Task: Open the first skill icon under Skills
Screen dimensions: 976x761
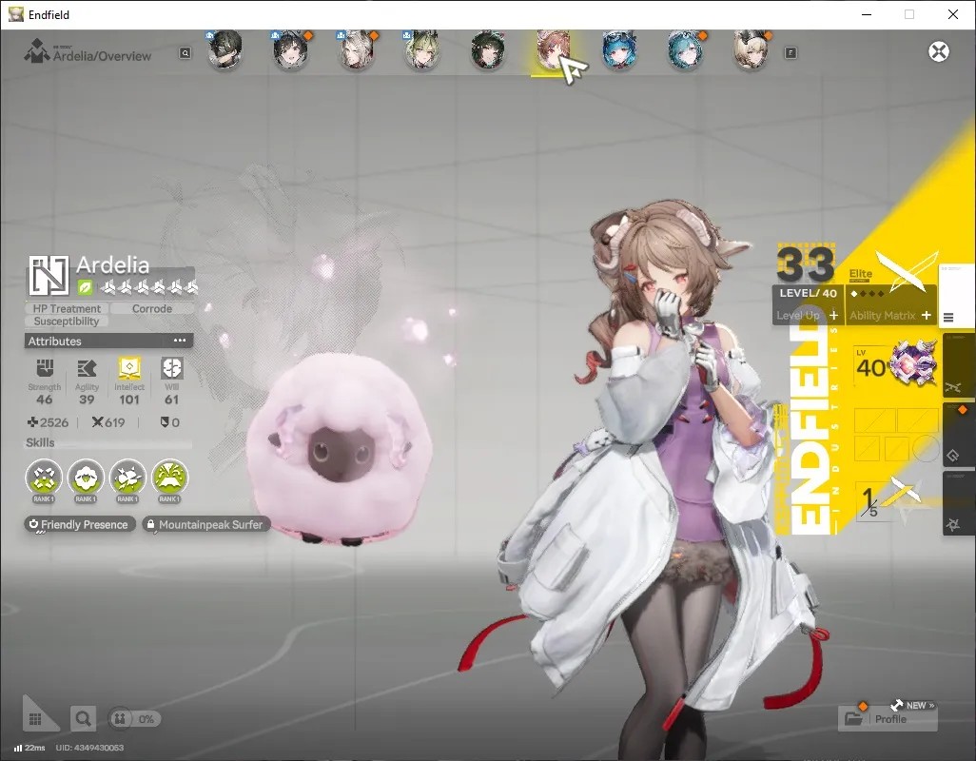Action: point(44,478)
